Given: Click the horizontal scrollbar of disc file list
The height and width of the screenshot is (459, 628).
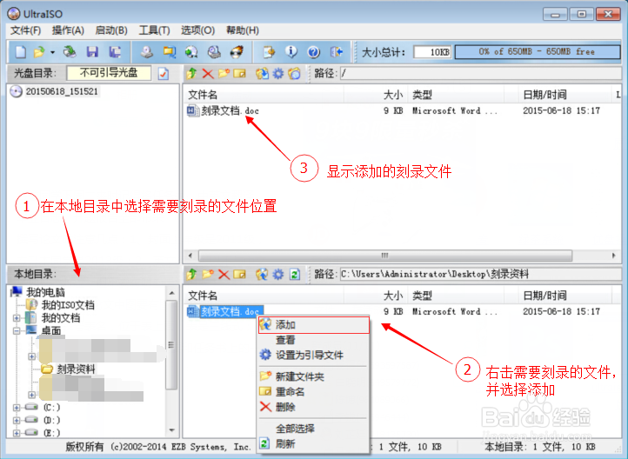Looking at the screenshot, I should [x=385, y=256].
